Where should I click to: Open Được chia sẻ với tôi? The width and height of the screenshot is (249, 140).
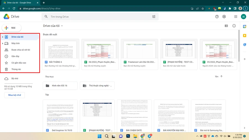(20, 50)
